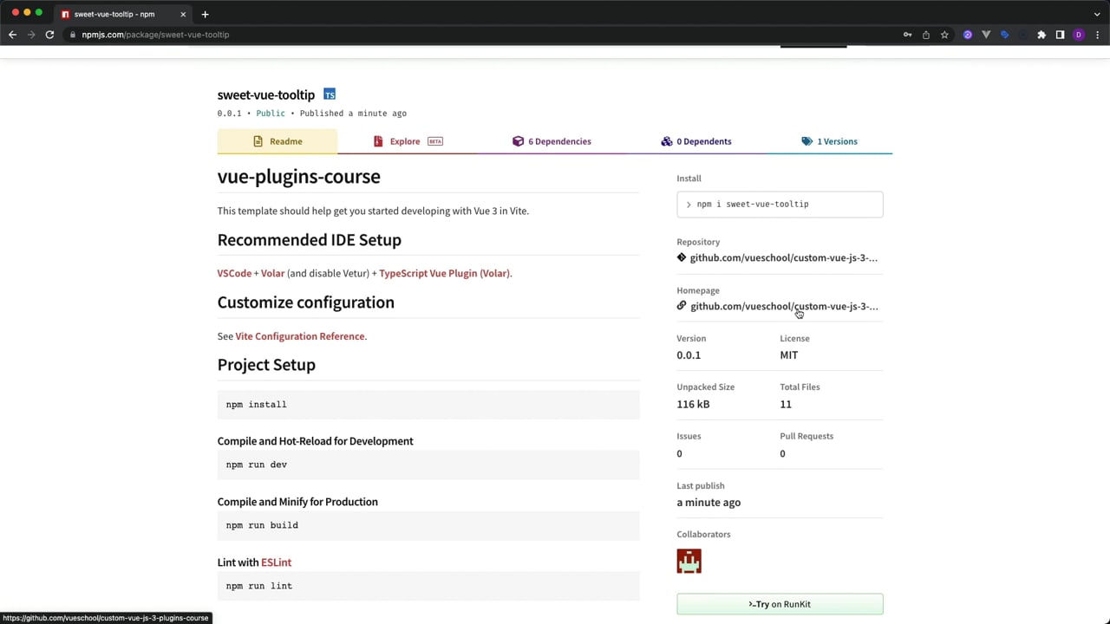Toggle the browser side panel
Screen dimensions: 1110x624
1060,35
